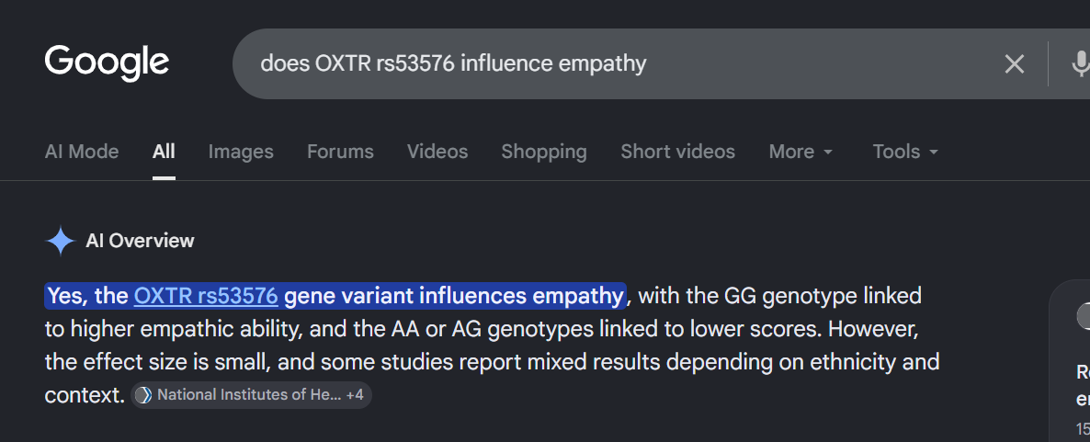Click the AI Overview heading label

140,241
